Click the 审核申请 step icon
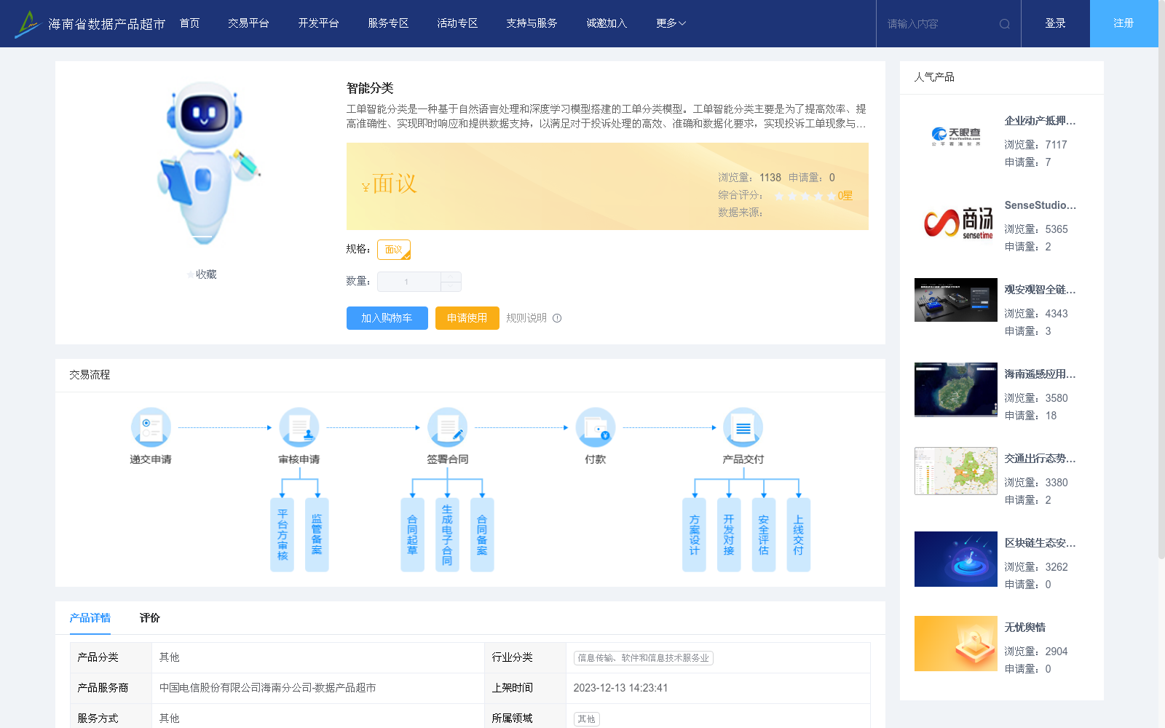 (299, 427)
